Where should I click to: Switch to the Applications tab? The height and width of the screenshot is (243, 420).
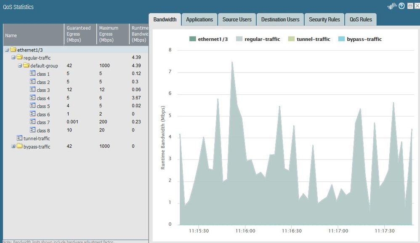(x=199, y=19)
